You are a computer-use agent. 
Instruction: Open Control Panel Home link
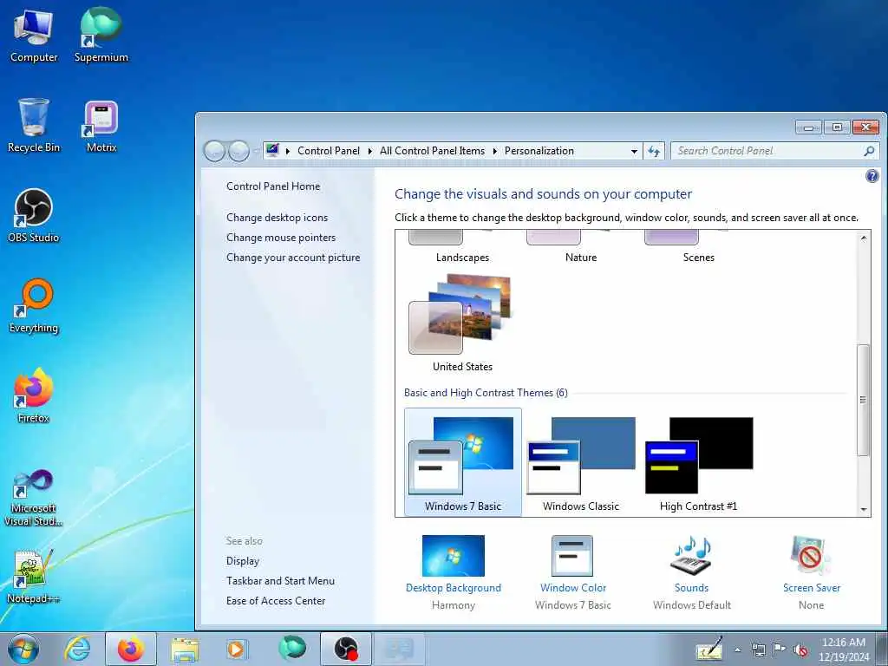pyautogui.click(x=273, y=186)
